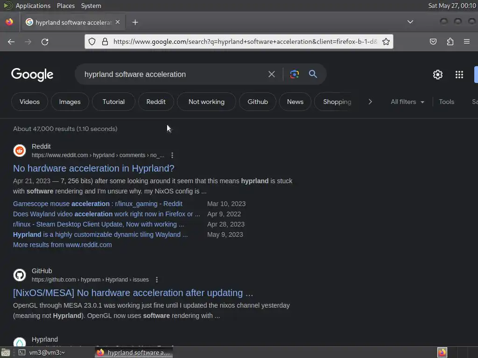Select hyprland software Firefox taskbar button
The width and height of the screenshot is (478, 358).
(x=134, y=352)
